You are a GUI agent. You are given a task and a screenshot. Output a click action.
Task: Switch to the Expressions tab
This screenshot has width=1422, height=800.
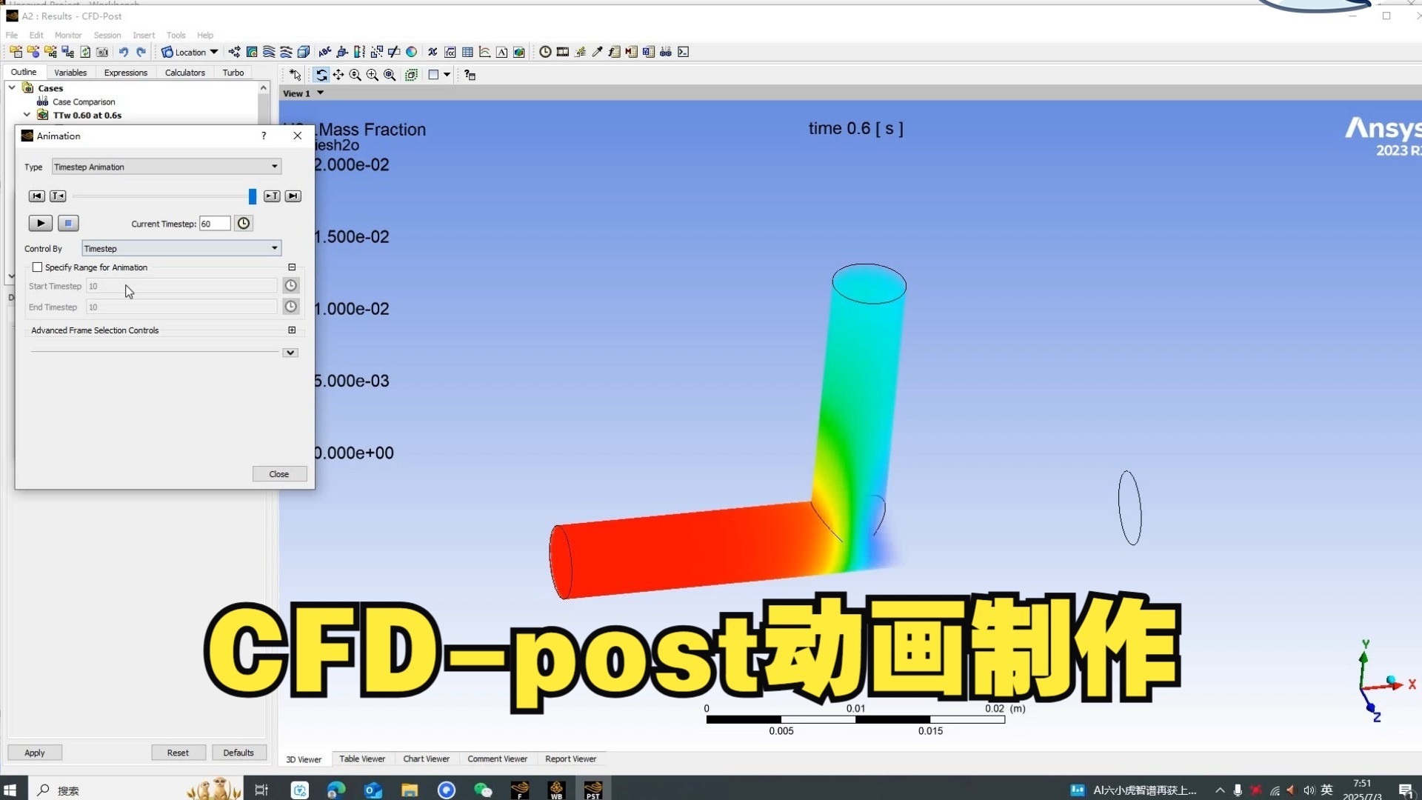(x=125, y=73)
